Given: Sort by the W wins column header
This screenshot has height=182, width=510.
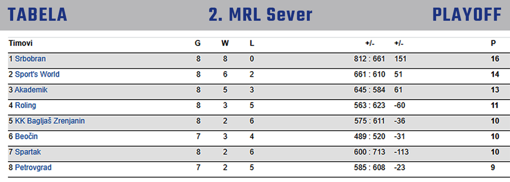Looking at the screenshot, I should point(225,43).
